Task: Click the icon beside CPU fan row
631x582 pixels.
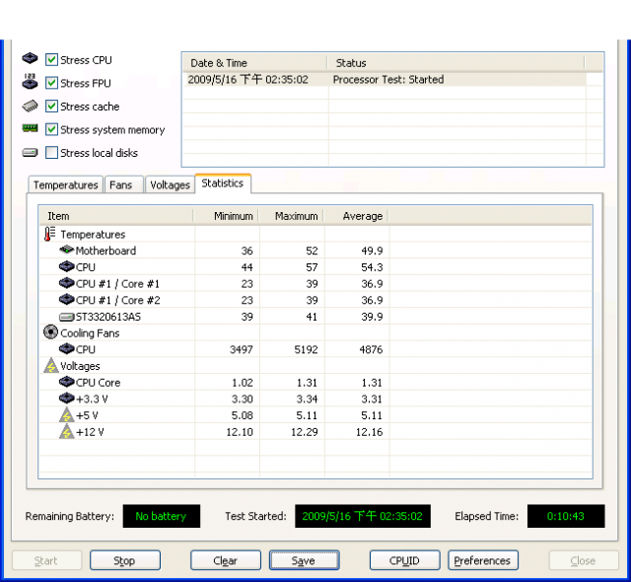Action: [66, 348]
